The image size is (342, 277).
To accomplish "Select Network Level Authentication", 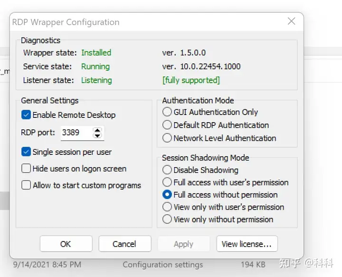I will pos(167,138).
